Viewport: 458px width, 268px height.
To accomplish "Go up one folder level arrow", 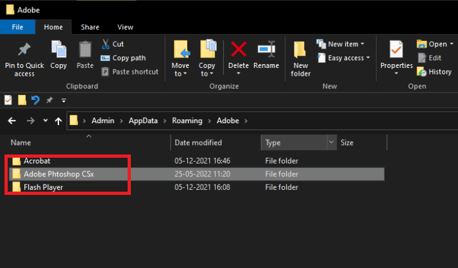I will pos(58,121).
